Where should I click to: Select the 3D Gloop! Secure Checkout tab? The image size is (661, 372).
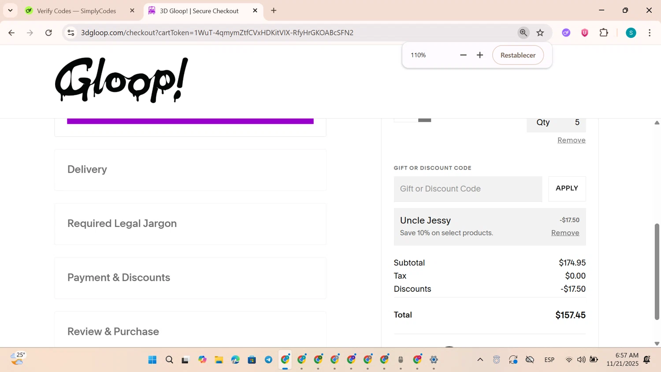click(x=199, y=11)
